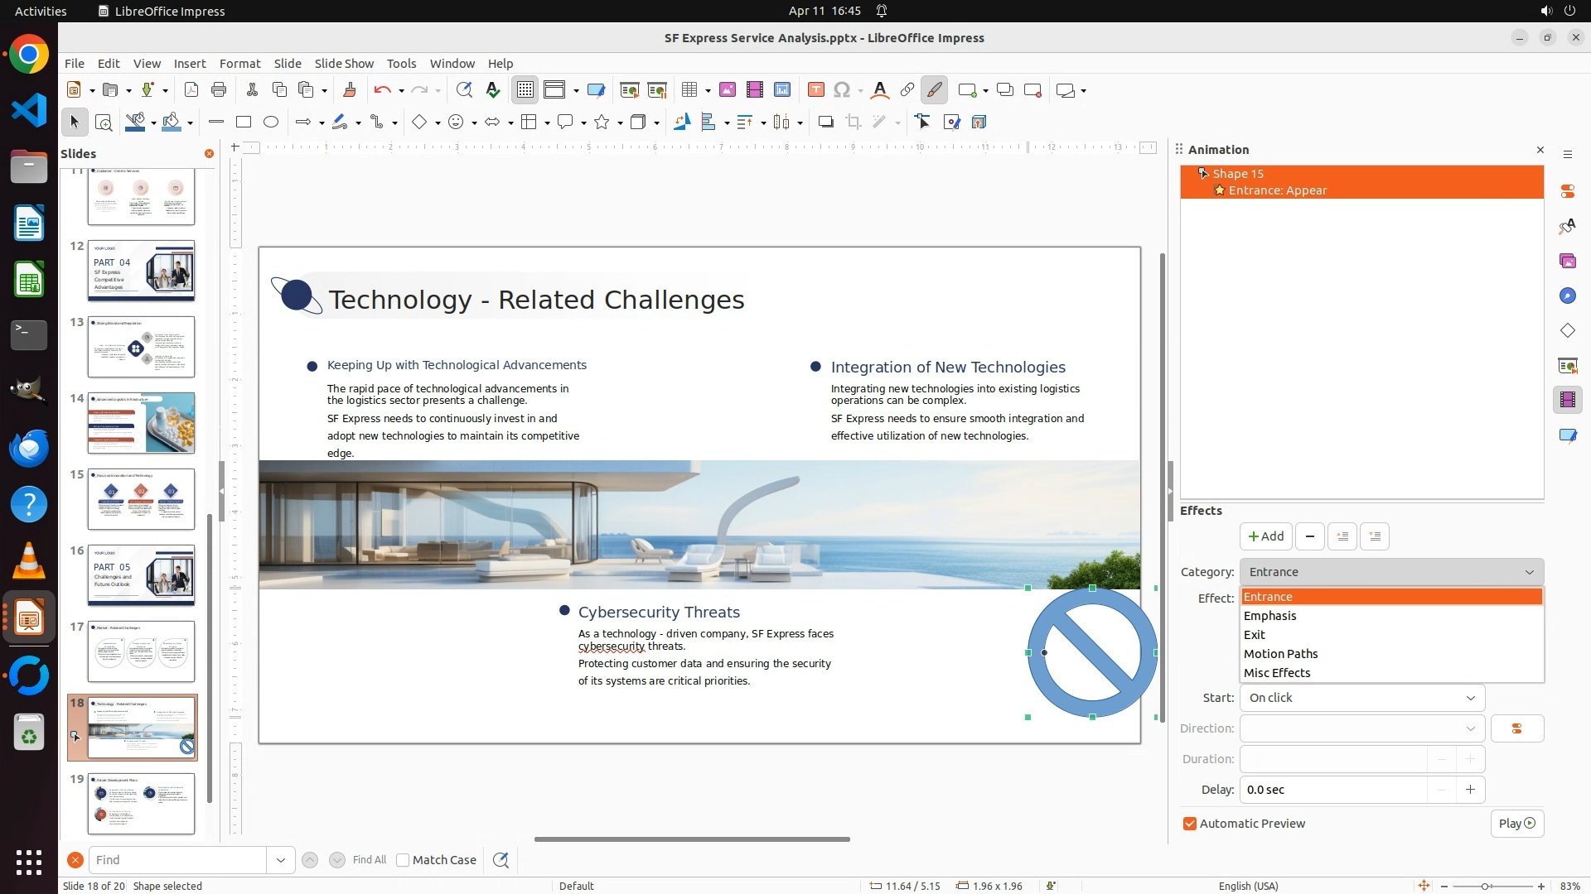
Task: Select the Rectangle drawing tool
Action: point(243,123)
